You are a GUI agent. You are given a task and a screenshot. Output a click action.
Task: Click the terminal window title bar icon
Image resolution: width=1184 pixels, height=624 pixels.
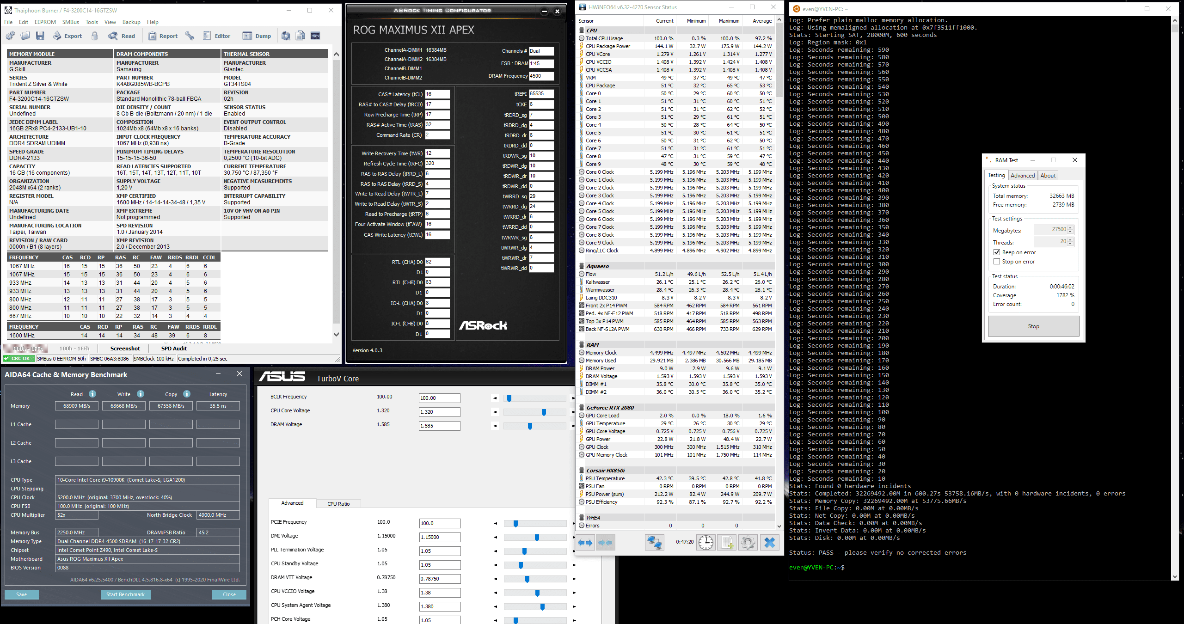pos(796,9)
